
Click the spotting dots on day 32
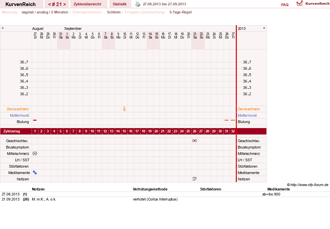point(233,120)
